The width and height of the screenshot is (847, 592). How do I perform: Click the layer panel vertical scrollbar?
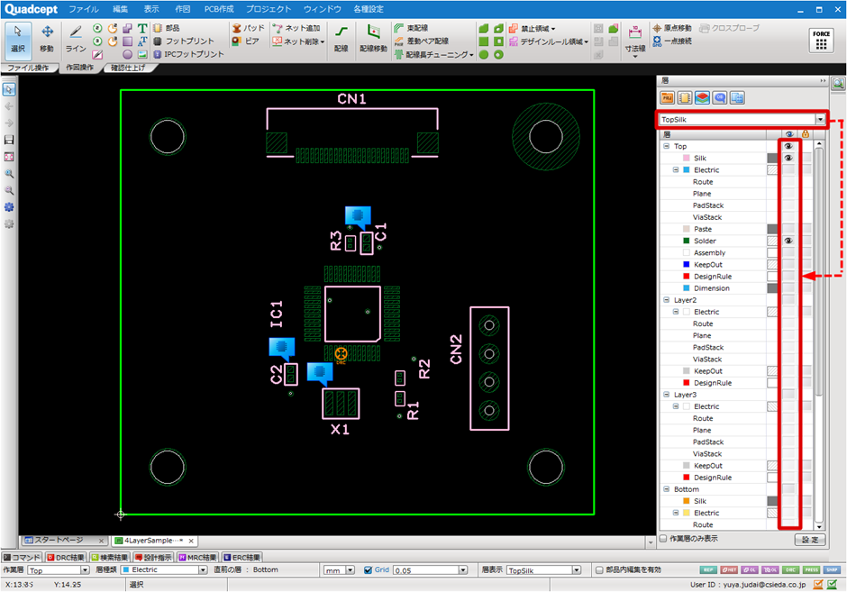pyautogui.click(x=819, y=335)
